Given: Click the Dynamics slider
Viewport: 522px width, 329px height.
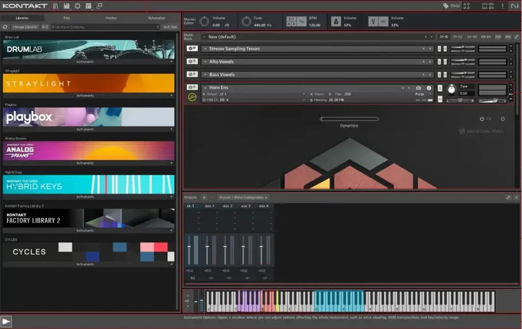Looking at the screenshot, I should (349, 119).
